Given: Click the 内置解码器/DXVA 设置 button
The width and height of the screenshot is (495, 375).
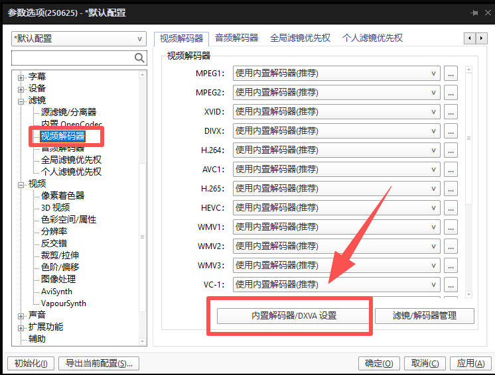Looking at the screenshot, I should point(293,316).
